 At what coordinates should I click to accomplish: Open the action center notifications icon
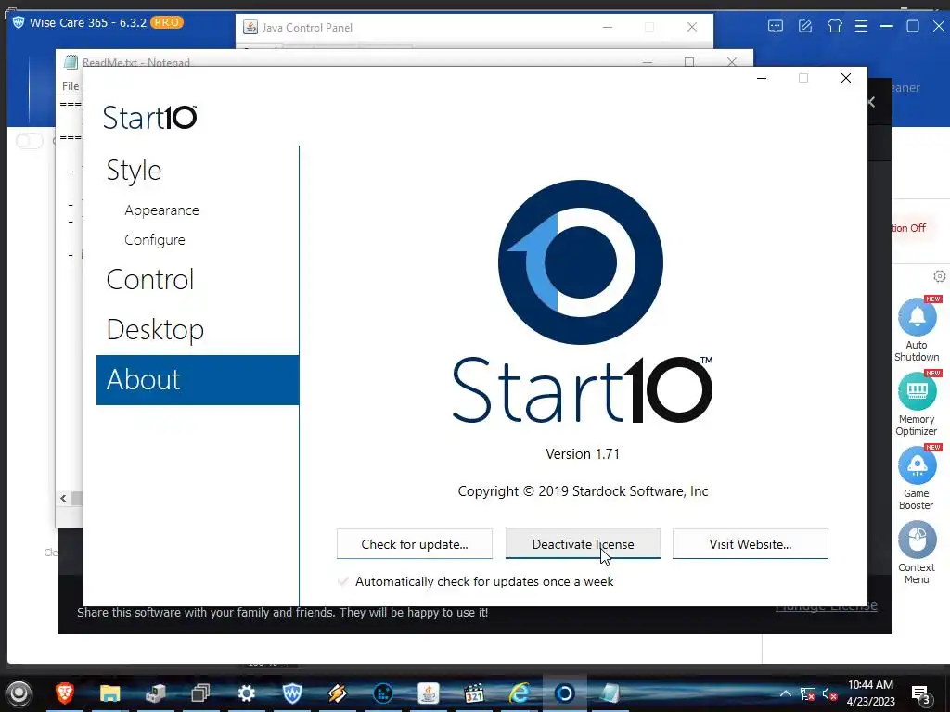point(921,694)
